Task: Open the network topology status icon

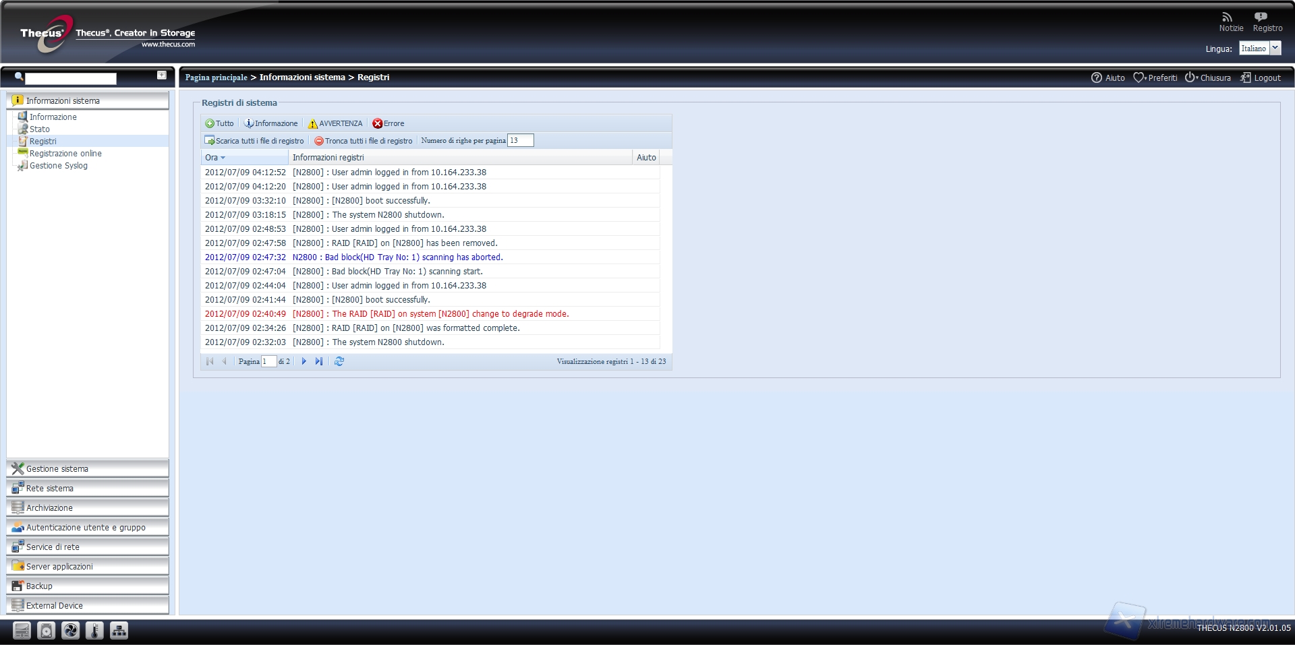Action: click(x=119, y=630)
